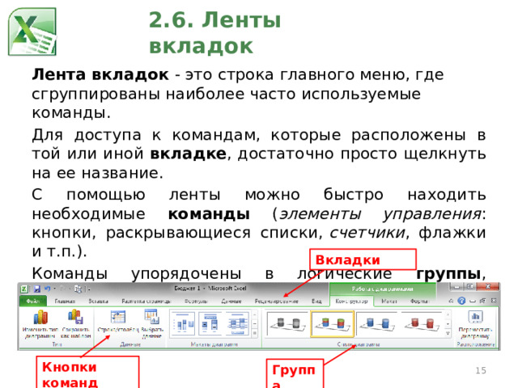Choose the second chart layout thumbnail
This screenshot has height=388, width=518.
point(210,323)
